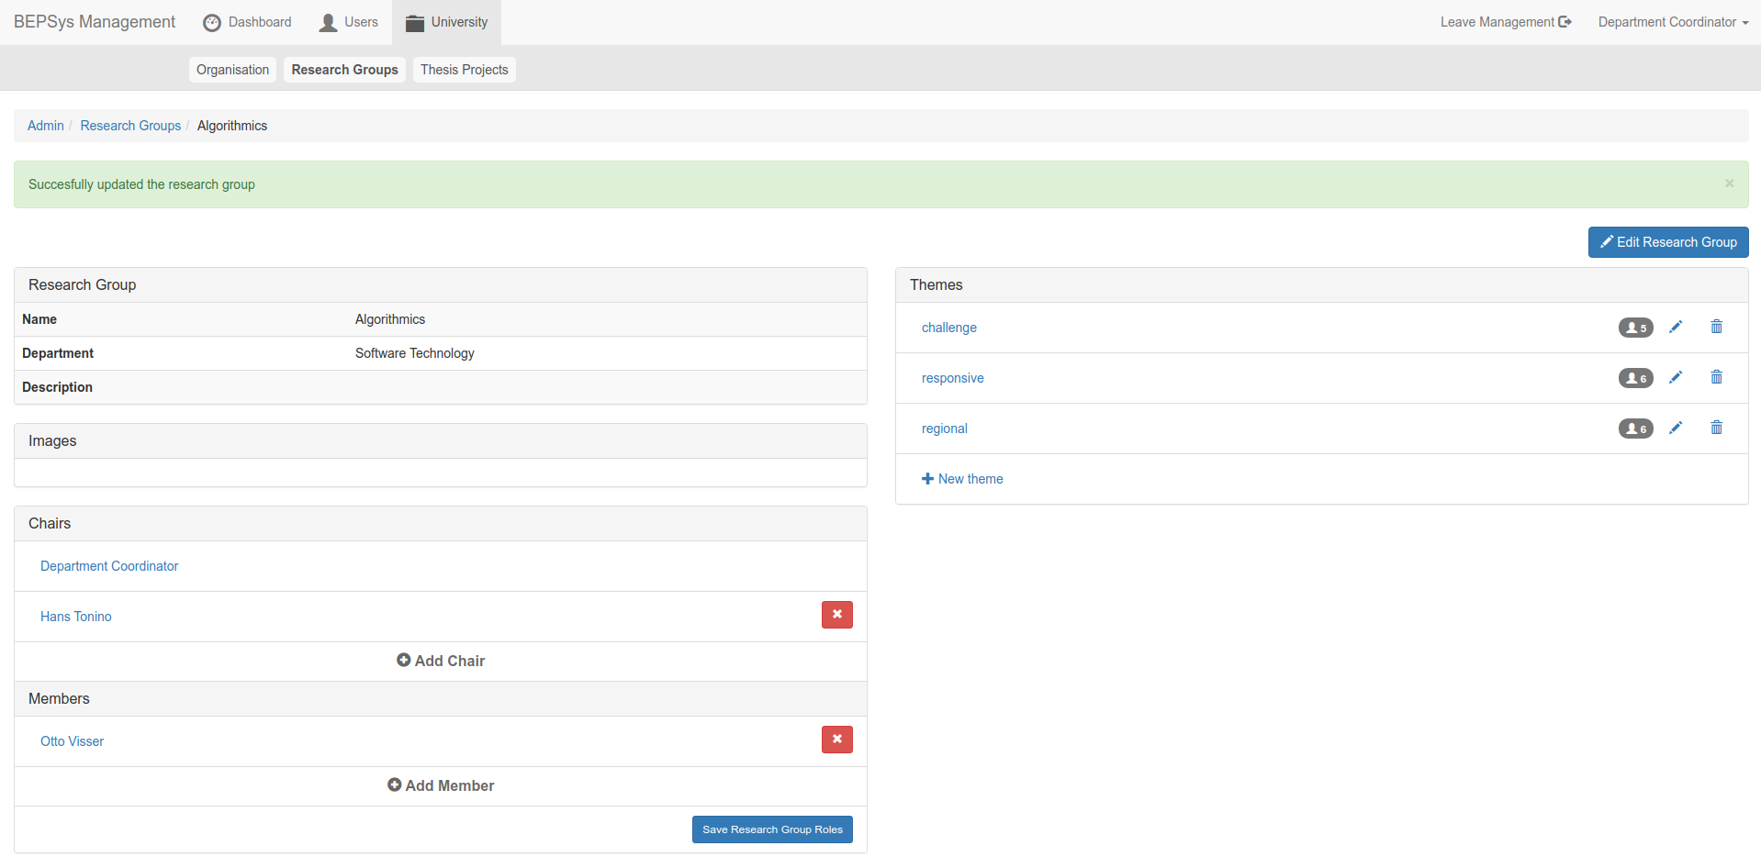Open Otto Visser profile link
The image size is (1761, 857).
pyautogui.click(x=73, y=741)
